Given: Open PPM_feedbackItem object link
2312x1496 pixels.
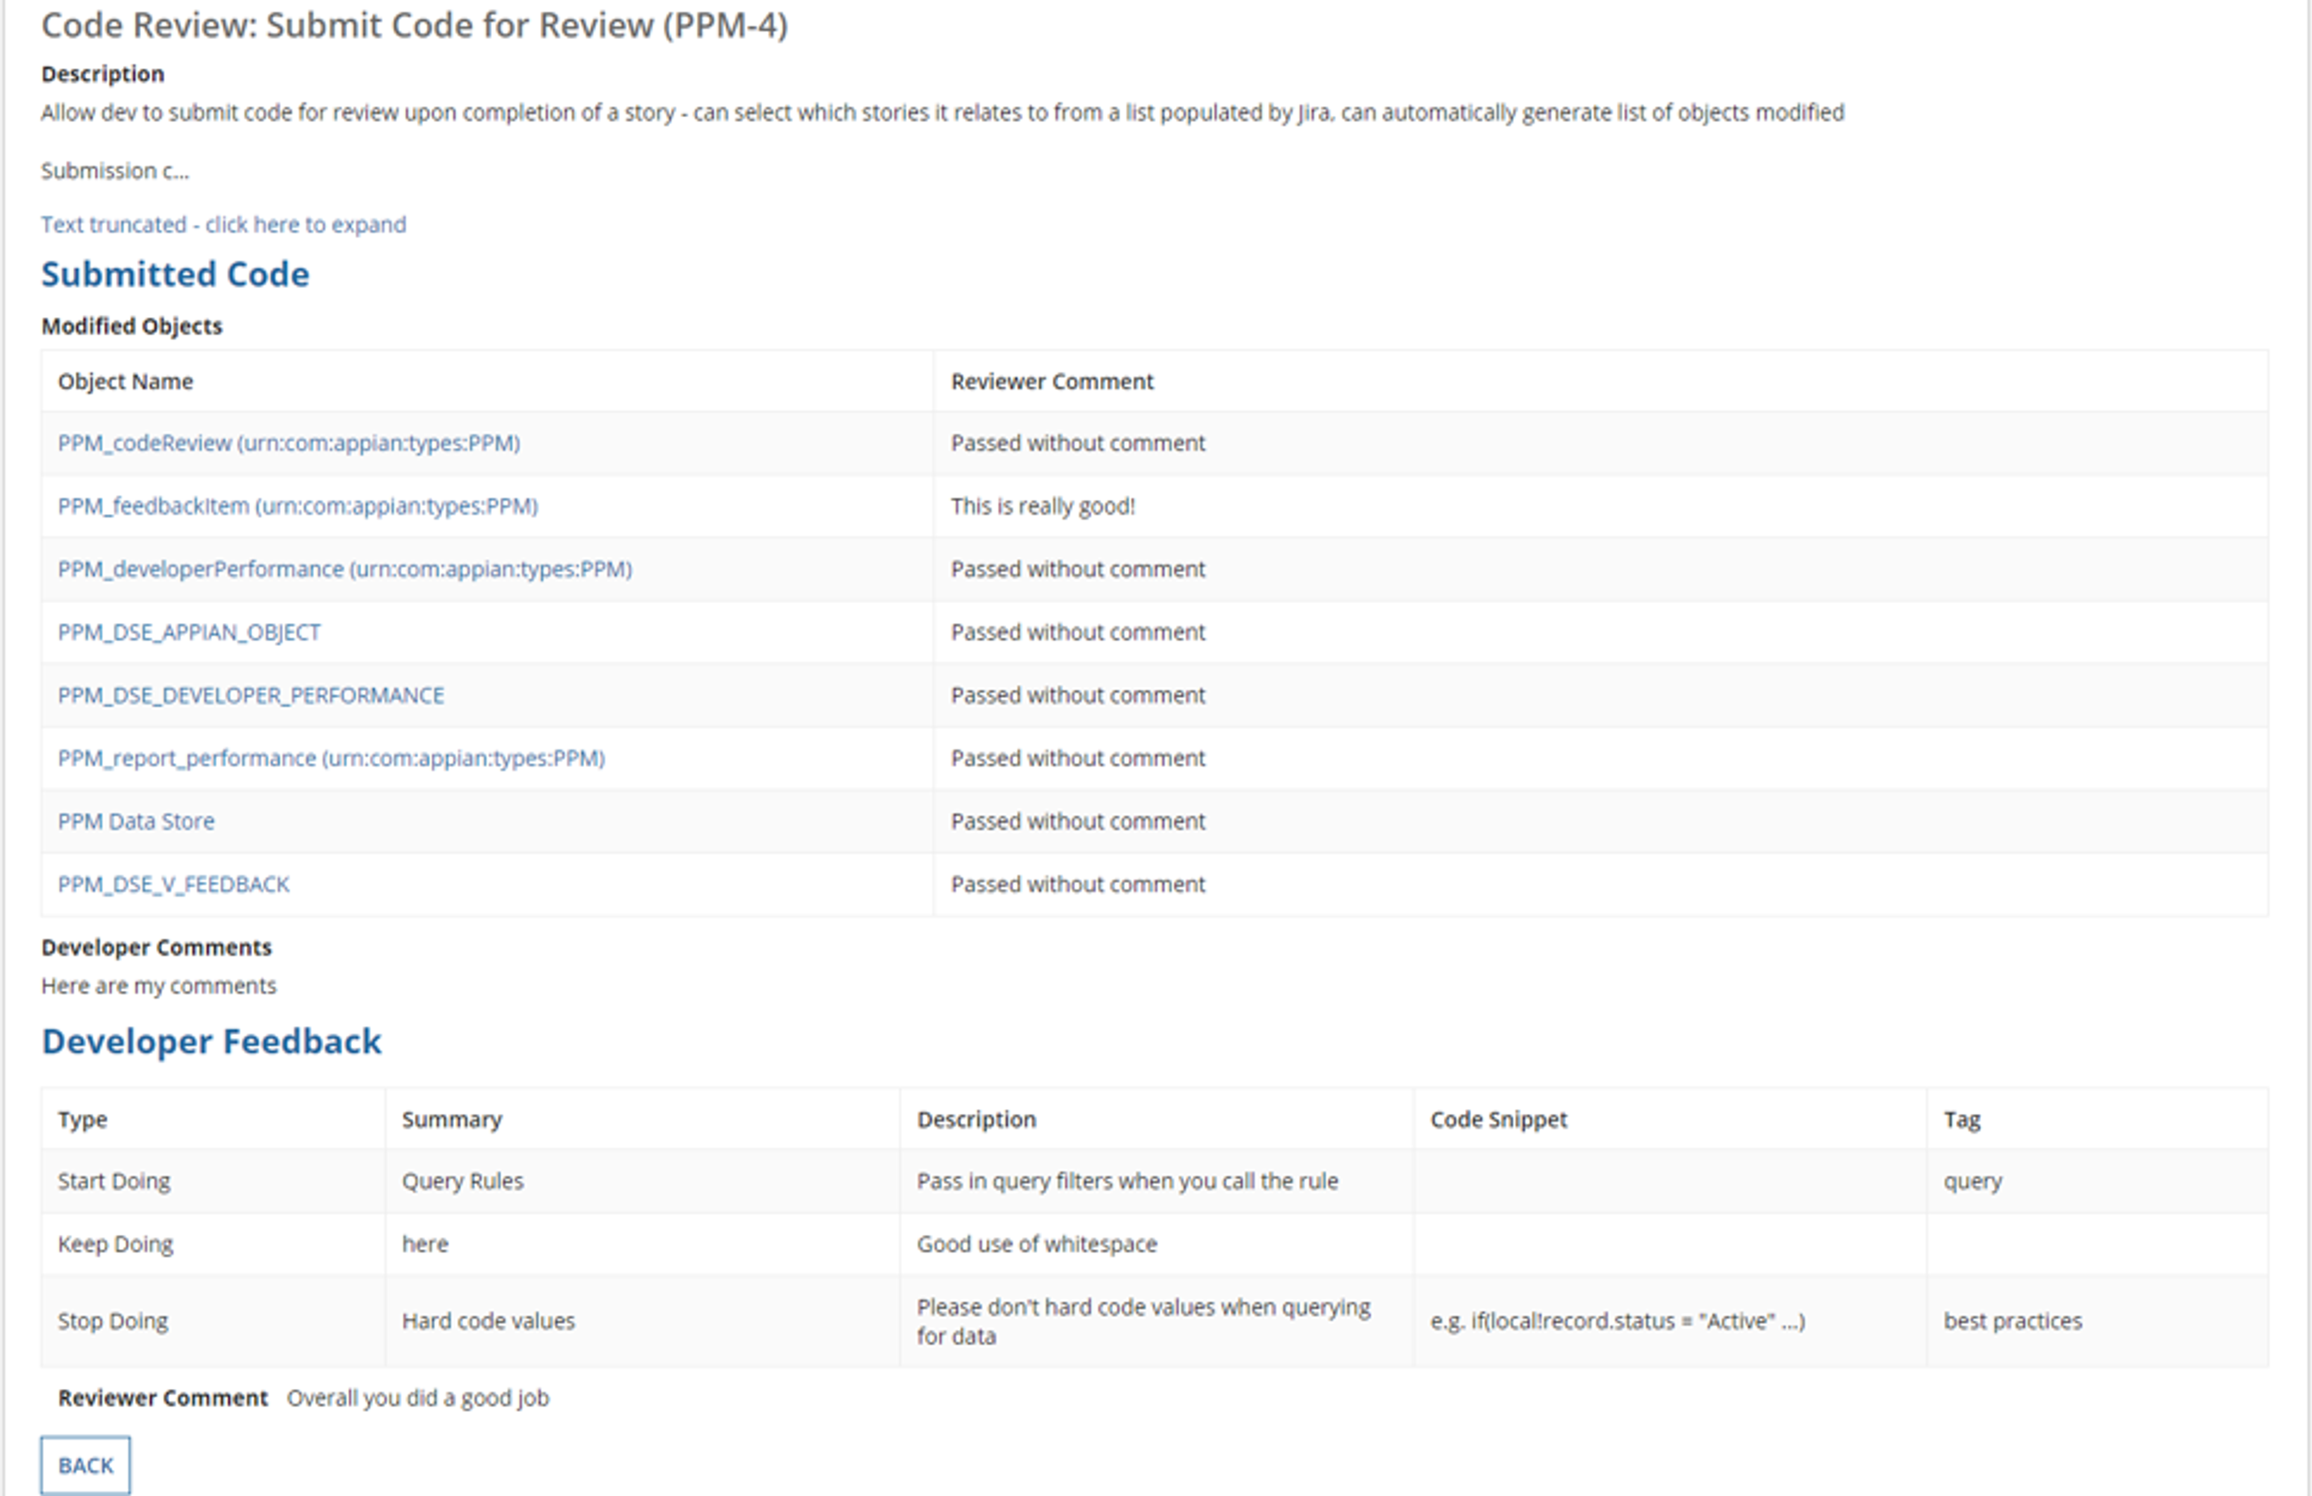Looking at the screenshot, I should [297, 506].
